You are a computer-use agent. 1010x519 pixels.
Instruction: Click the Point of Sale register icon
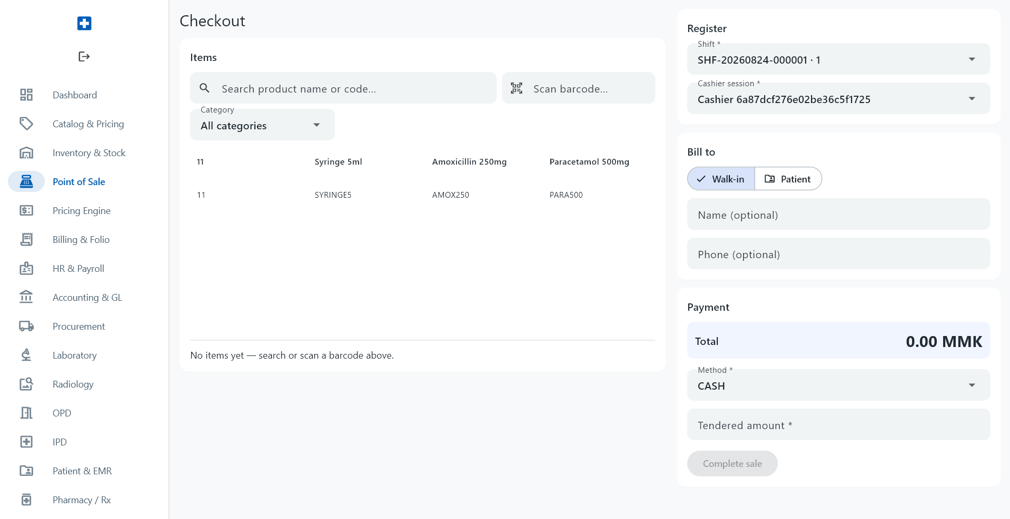(x=26, y=181)
